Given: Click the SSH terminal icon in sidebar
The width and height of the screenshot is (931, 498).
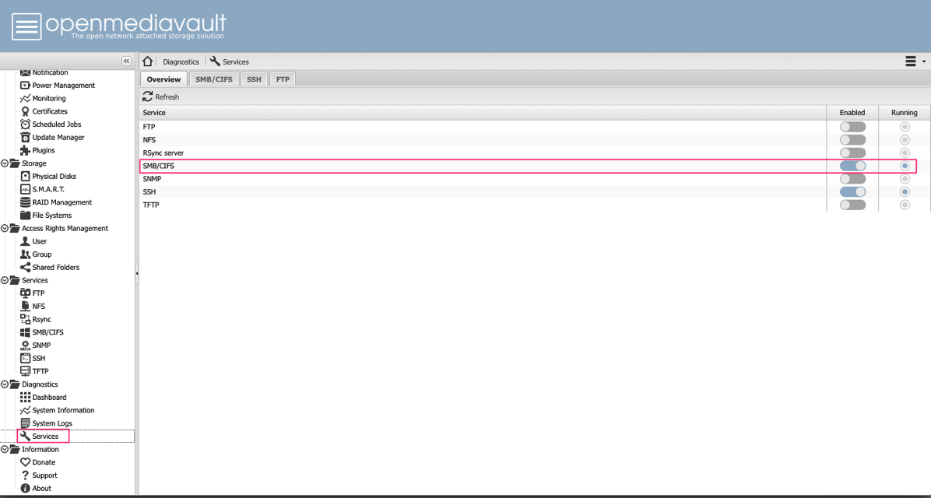Looking at the screenshot, I should click(x=25, y=359).
